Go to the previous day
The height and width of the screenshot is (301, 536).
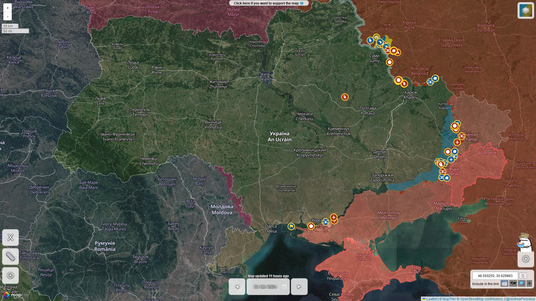point(237,286)
